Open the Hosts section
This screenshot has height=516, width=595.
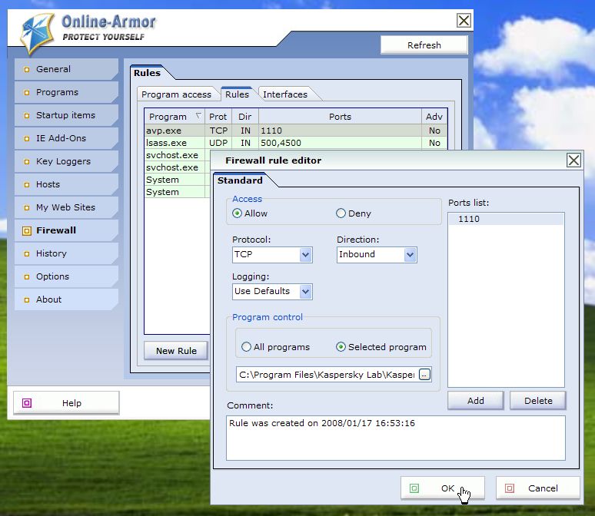click(x=66, y=184)
